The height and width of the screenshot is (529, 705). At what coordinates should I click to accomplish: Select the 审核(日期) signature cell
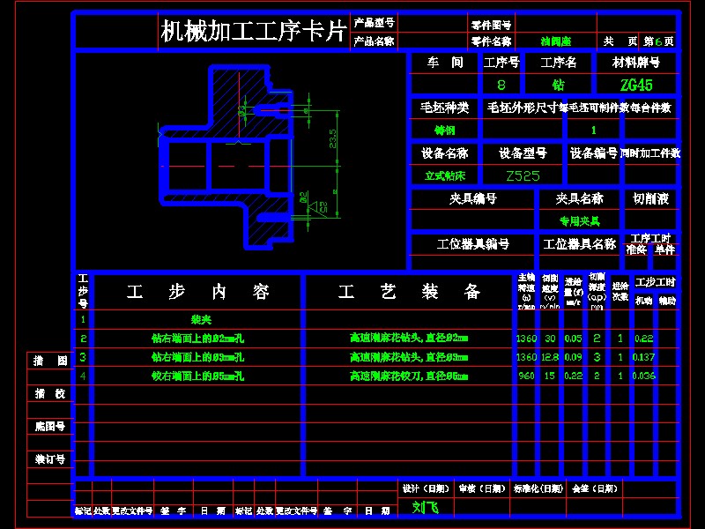(x=480, y=488)
